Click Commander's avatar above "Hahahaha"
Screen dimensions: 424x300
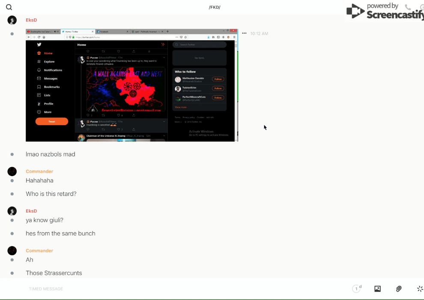coord(12,171)
